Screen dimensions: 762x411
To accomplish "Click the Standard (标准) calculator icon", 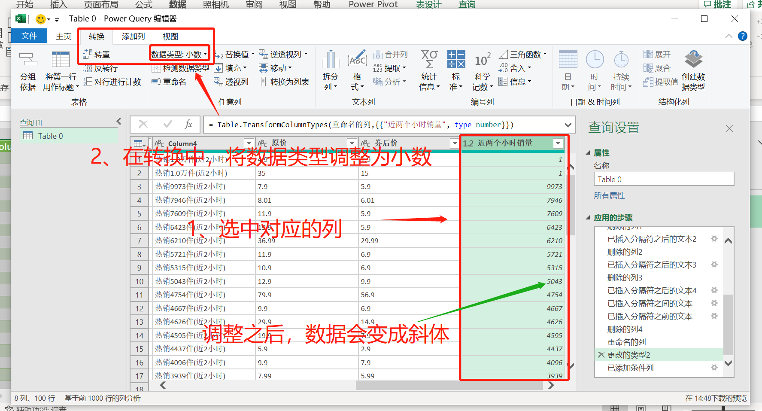I will [x=456, y=60].
